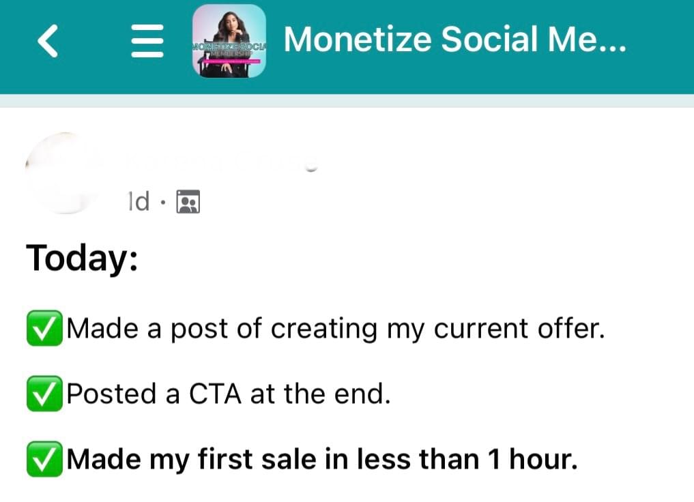Open the blurred poster name

click(221, 162)
